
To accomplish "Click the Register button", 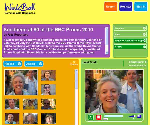I will (x=126, y=7).
